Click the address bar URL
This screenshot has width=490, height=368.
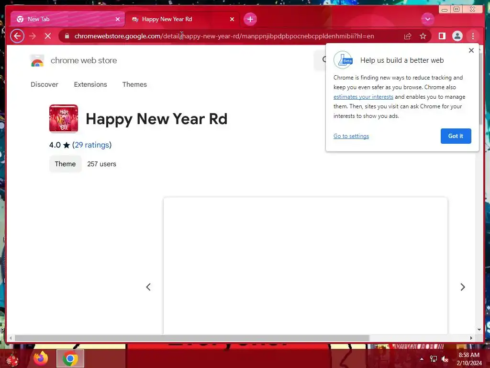click(x=224, y=36)
